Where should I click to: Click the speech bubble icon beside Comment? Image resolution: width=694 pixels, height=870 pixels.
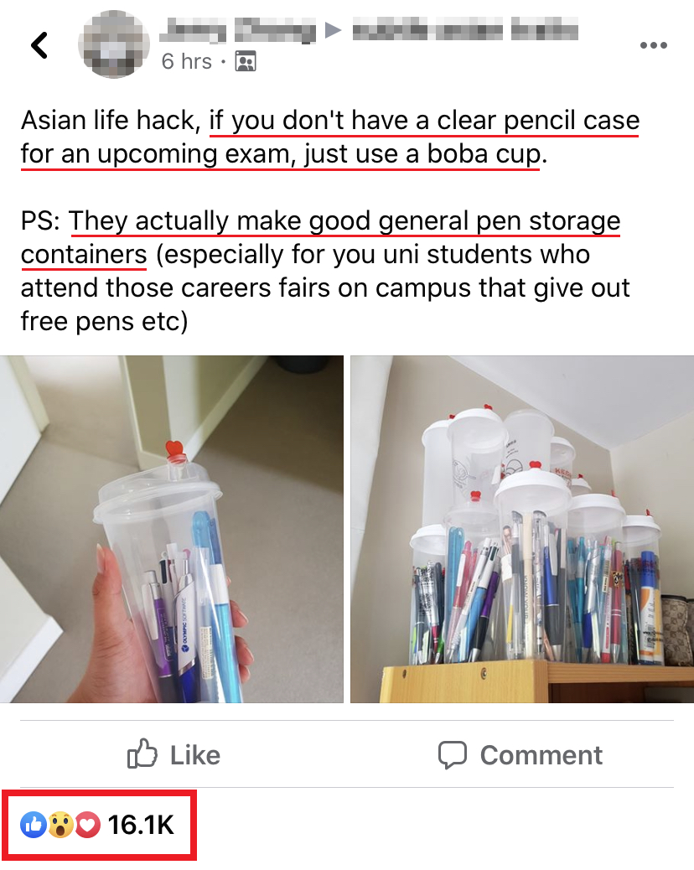tap(452, 755)
